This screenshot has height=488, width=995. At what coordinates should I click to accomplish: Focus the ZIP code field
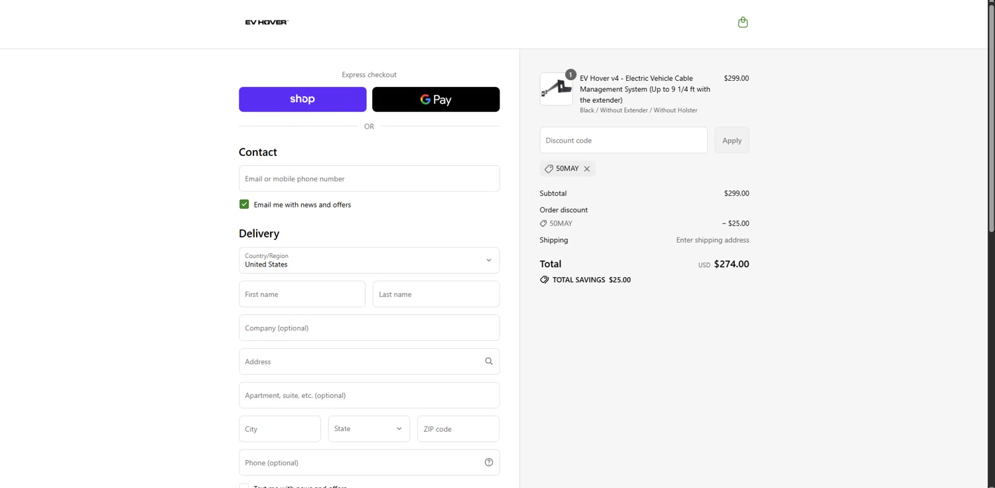458,429
